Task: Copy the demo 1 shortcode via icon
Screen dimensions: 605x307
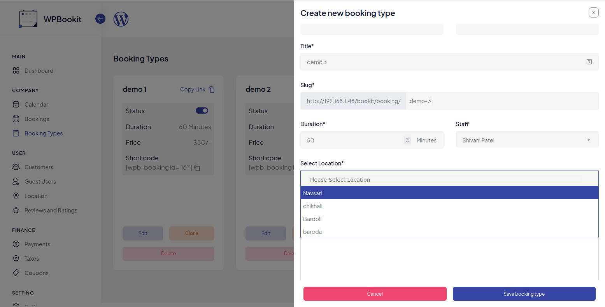Action: [197, 168]
